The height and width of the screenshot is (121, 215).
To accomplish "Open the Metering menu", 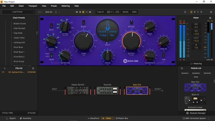I will click(x=66, y=6).
